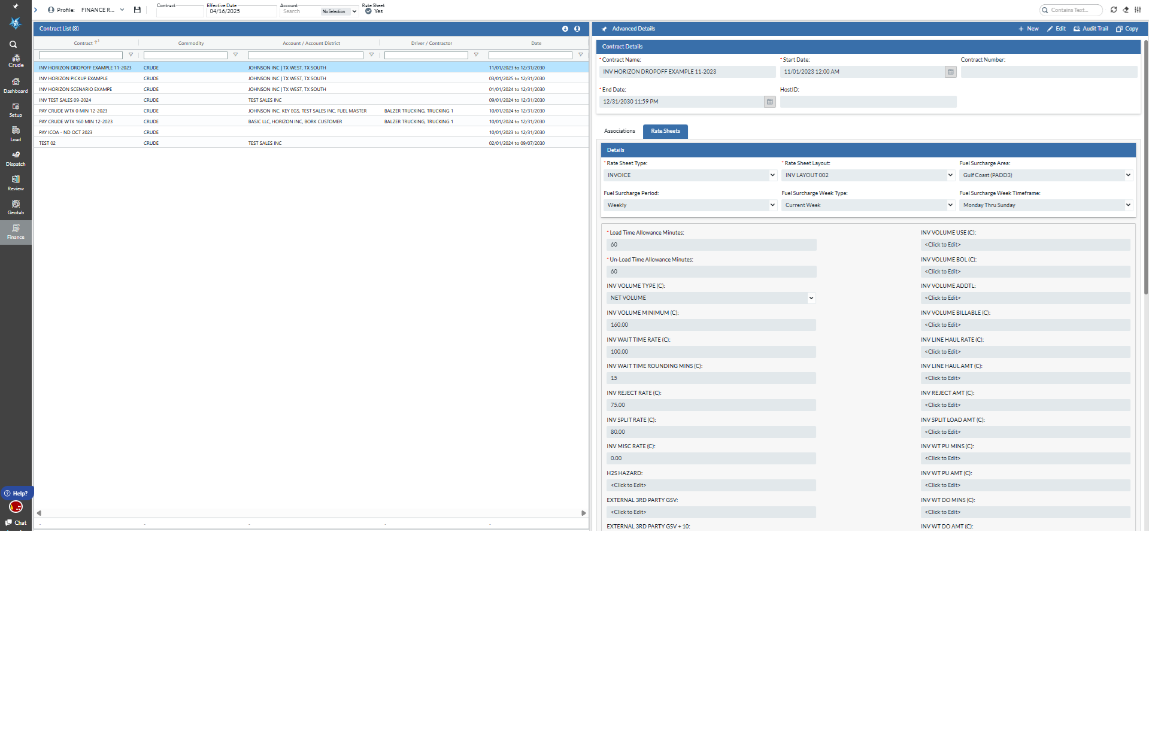Select the Rate Sheets tab
Screen dimensions: 1149x748
click(665, 131)
